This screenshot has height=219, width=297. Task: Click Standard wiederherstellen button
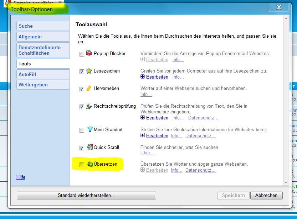pyautogui.click(x=86, y=196)
